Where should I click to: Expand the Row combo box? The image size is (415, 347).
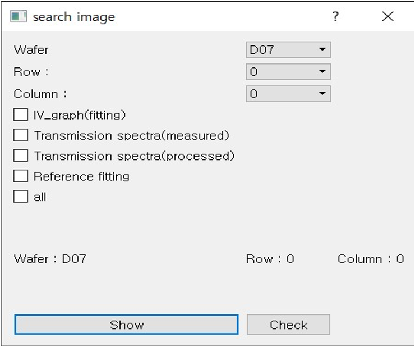click(288, 72)
